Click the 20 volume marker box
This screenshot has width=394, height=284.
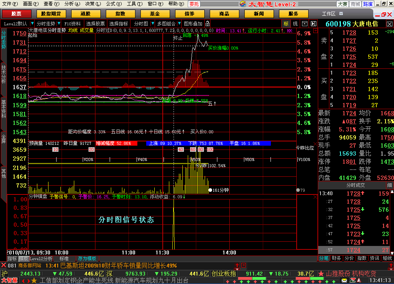pyautogui.click(x=92, y=149)
